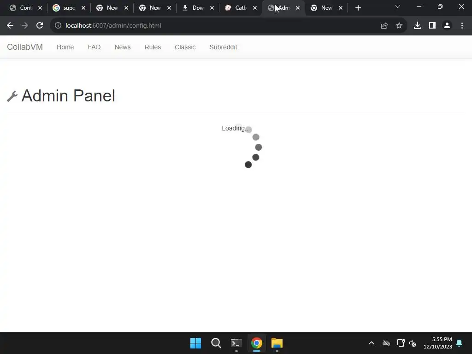Click the 'Loading...' text
Screen dimensions: 472x354
[236, 128]
